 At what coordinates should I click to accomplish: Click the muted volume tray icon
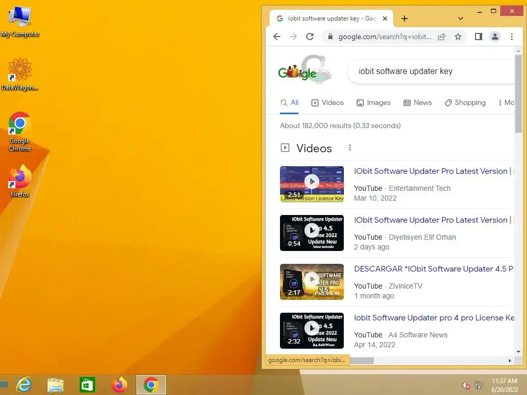pyautogui.click(x=466, y=385)
